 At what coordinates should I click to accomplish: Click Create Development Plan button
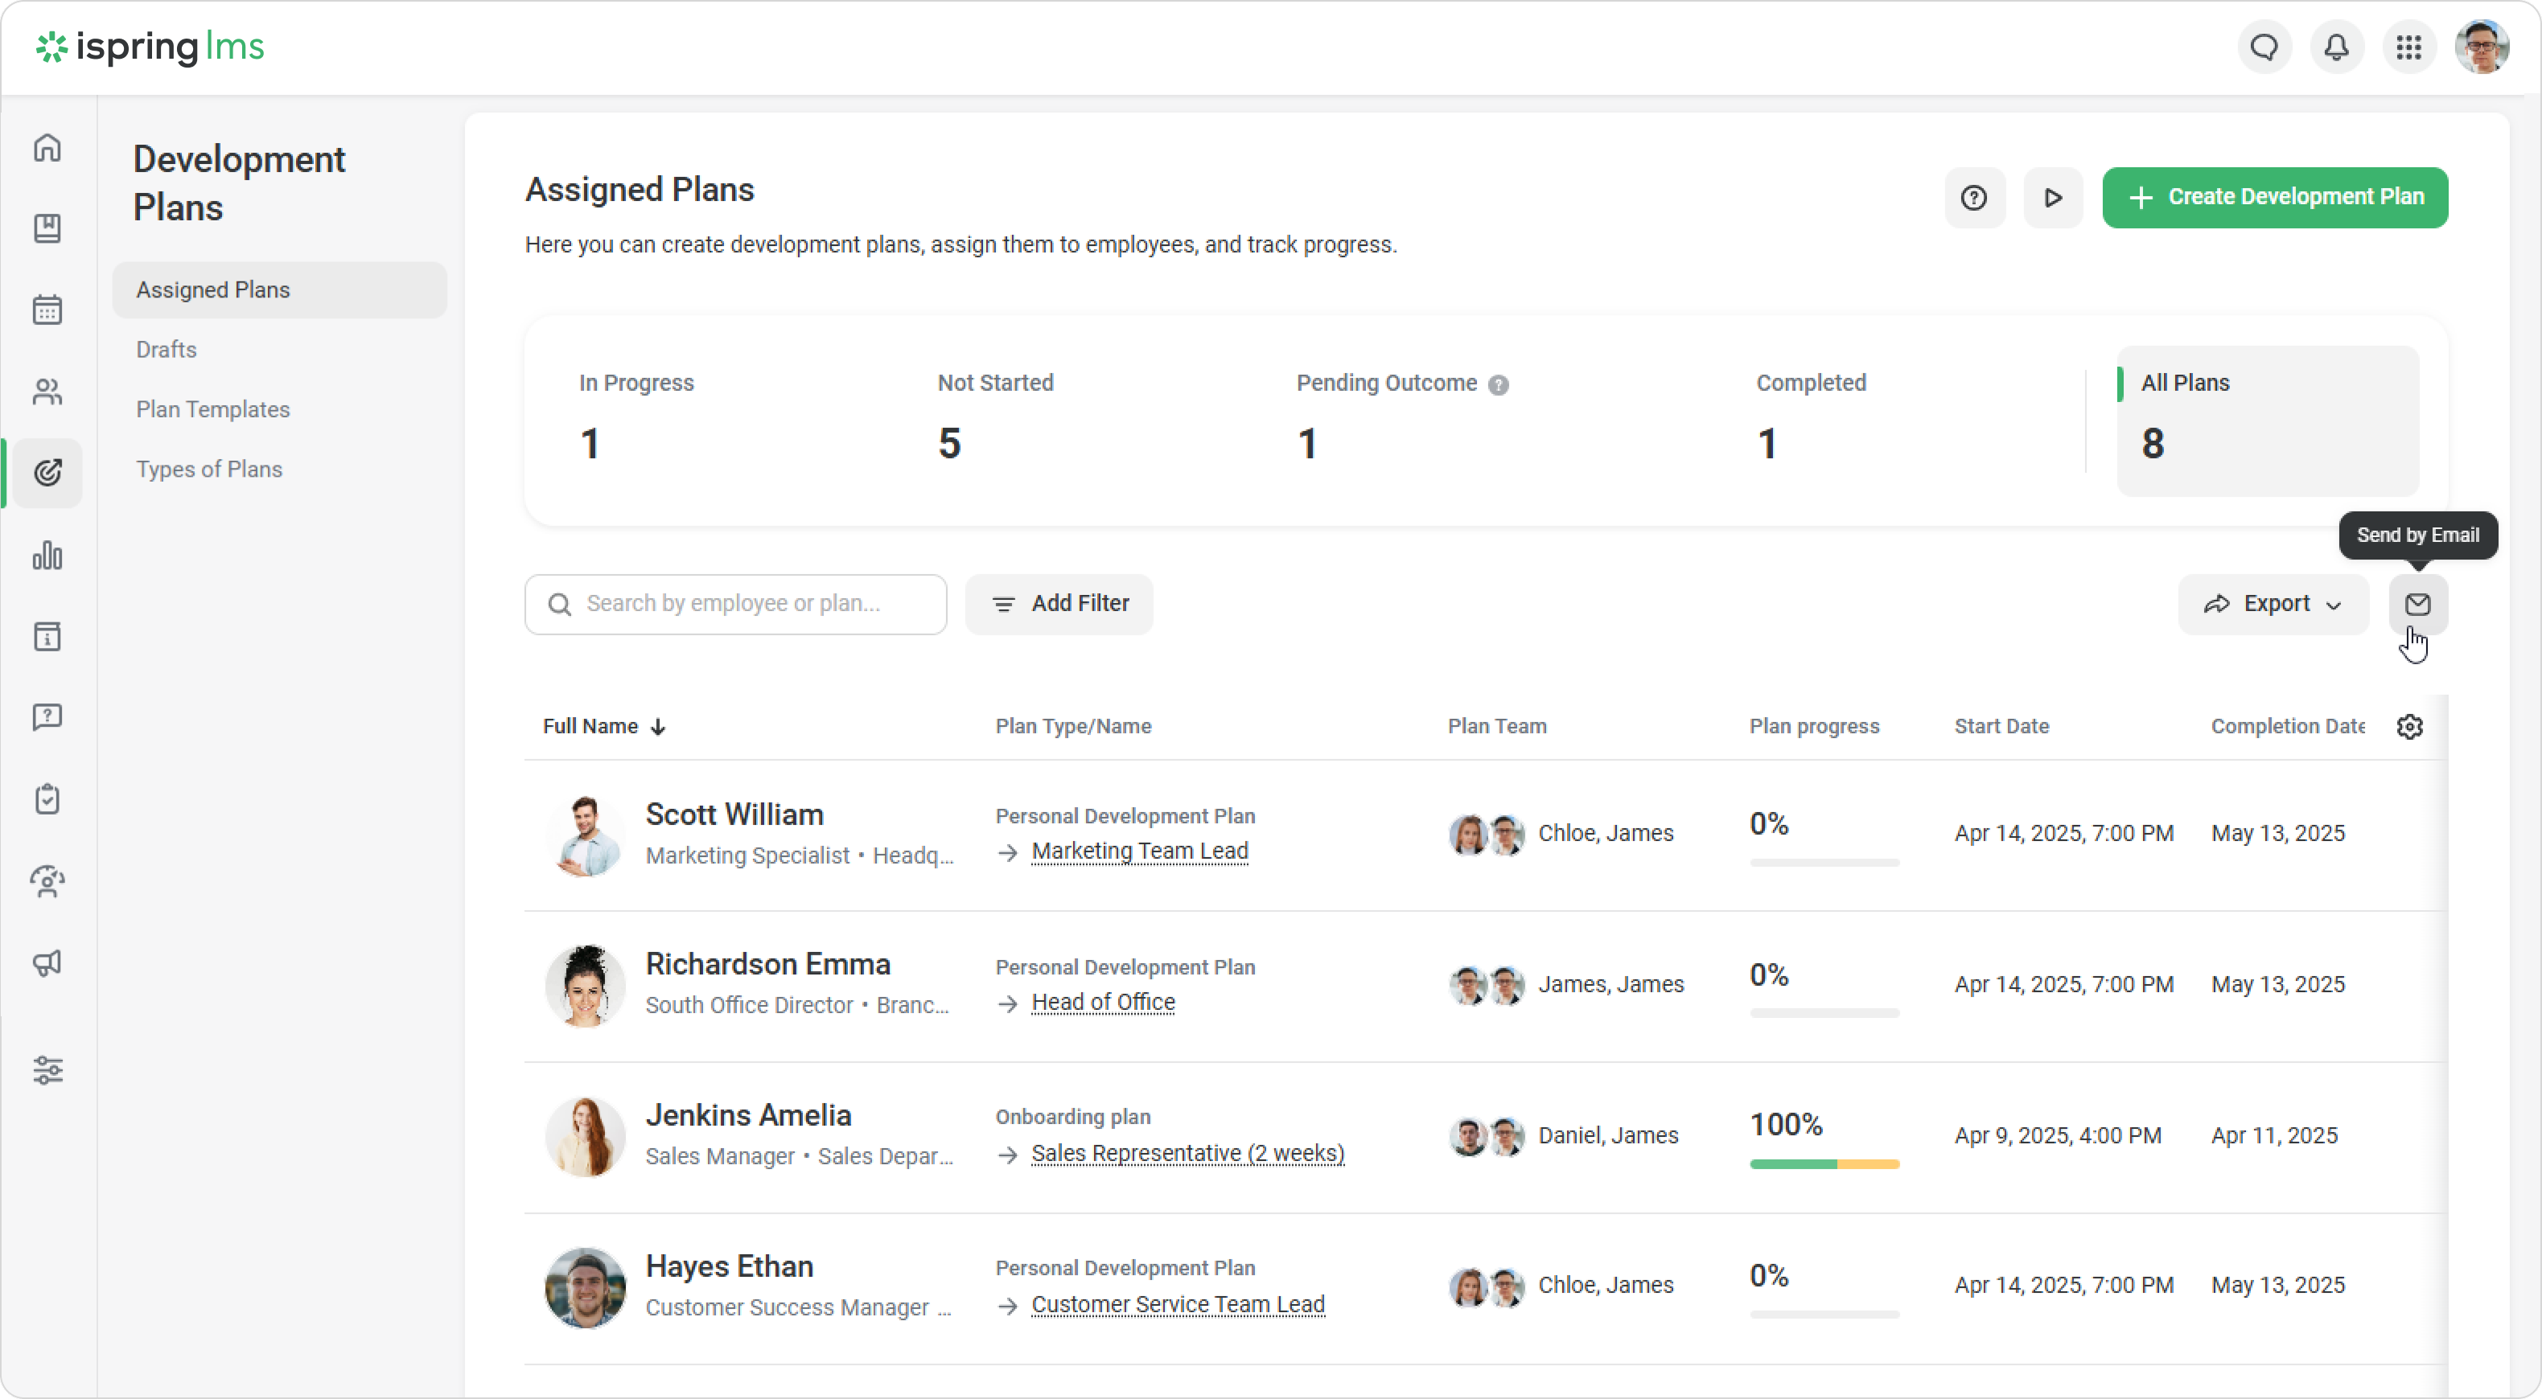point(2275,197)
